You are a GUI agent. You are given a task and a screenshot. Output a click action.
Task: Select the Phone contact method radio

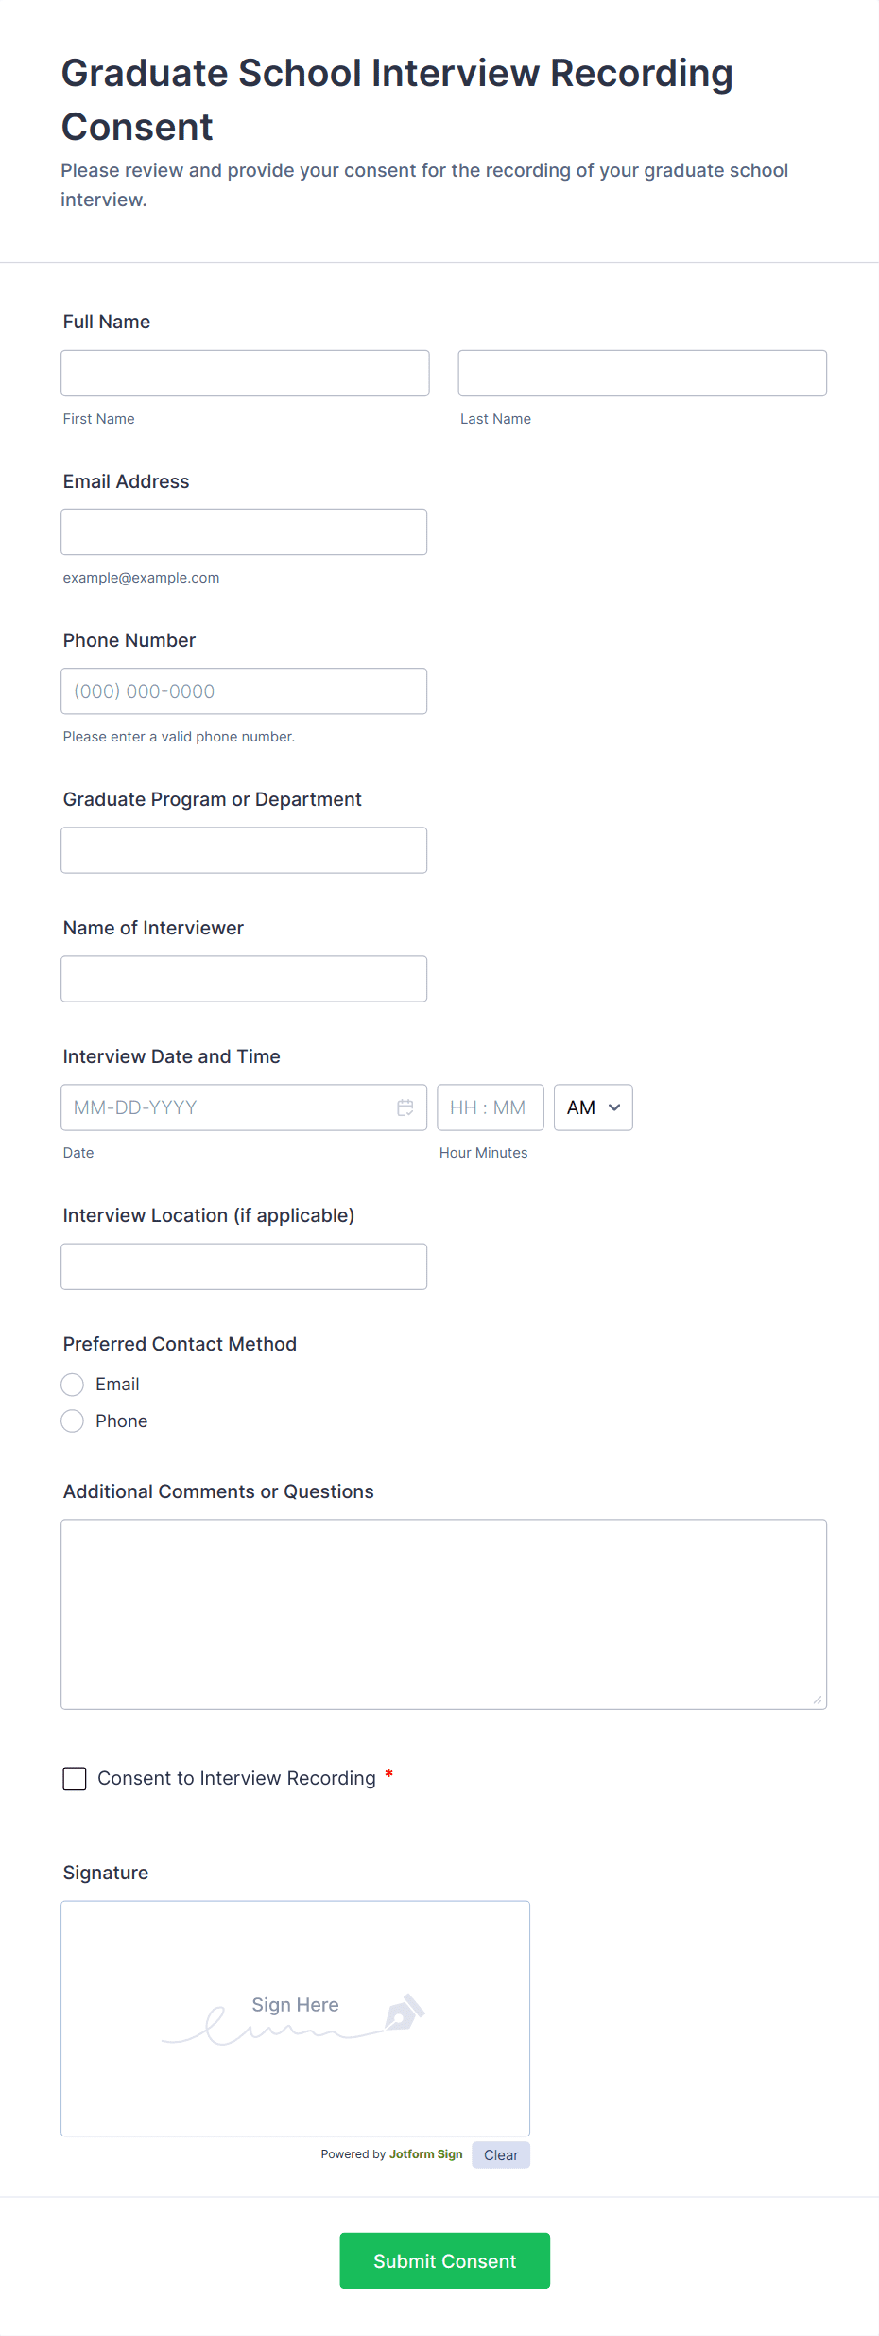73,1421
